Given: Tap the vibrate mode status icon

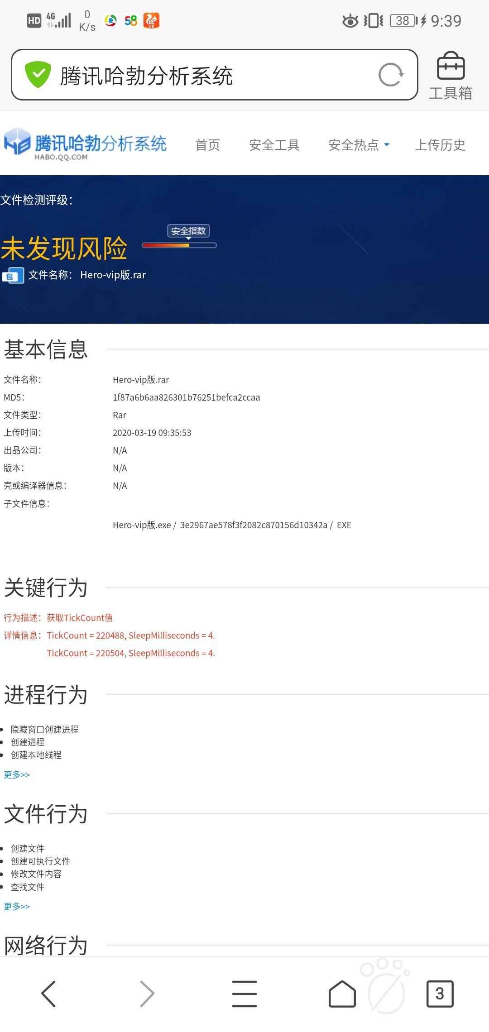Looking at the screenshot, I should point(374,21).
